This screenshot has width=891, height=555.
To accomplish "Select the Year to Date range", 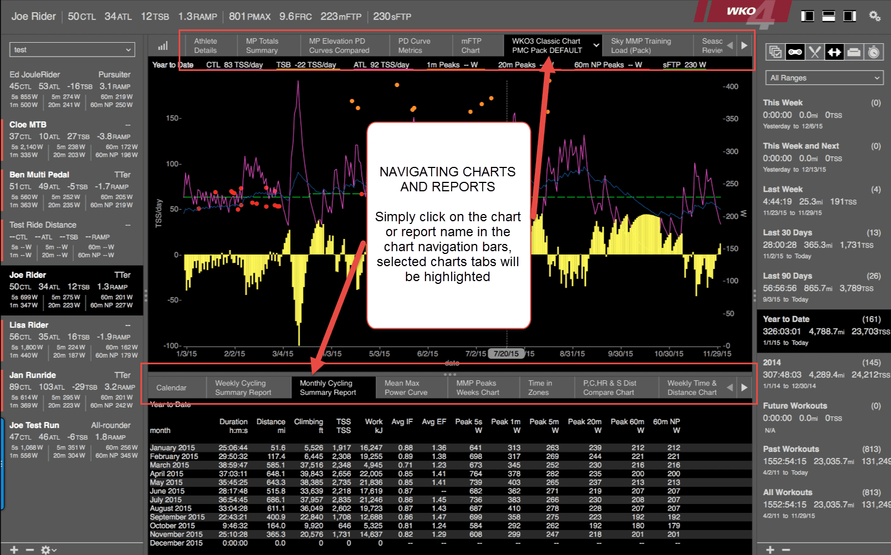I will pyautogui.click(x=823, y=331).
